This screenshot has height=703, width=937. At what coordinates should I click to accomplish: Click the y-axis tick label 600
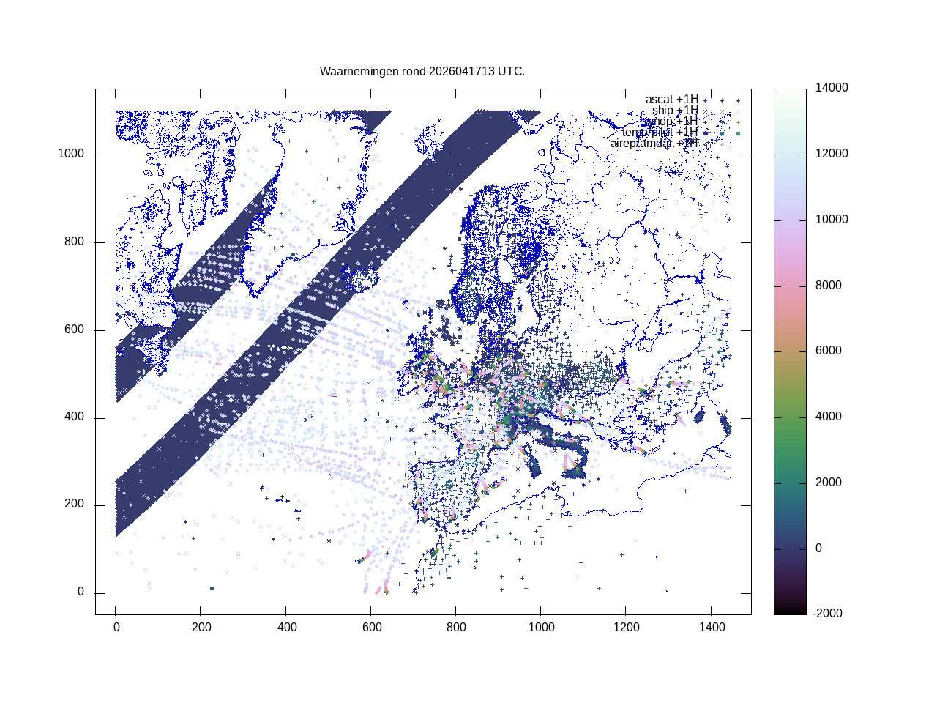coord(73,330)
